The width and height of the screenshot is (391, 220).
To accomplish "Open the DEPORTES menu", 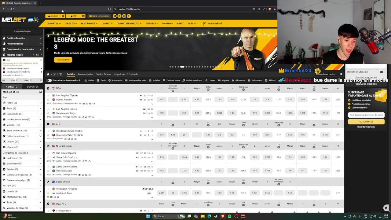I will tap(53, 24).
